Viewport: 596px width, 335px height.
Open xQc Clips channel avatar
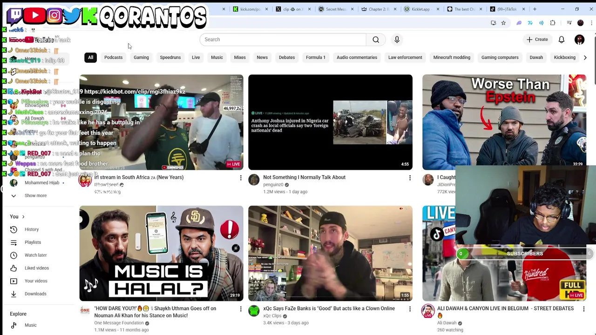point(254,311)
